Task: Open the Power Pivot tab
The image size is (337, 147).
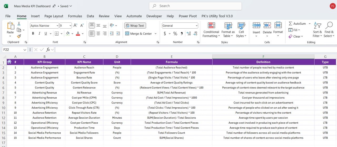Action: 188,16
